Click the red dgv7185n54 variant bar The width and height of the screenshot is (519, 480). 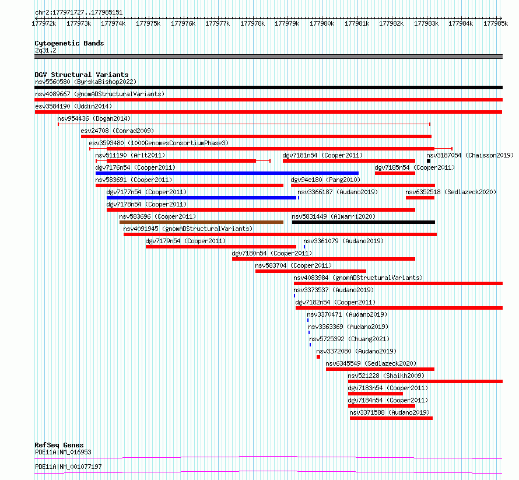click(395, 173)
